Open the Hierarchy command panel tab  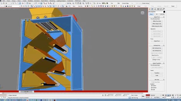point(155,9)
